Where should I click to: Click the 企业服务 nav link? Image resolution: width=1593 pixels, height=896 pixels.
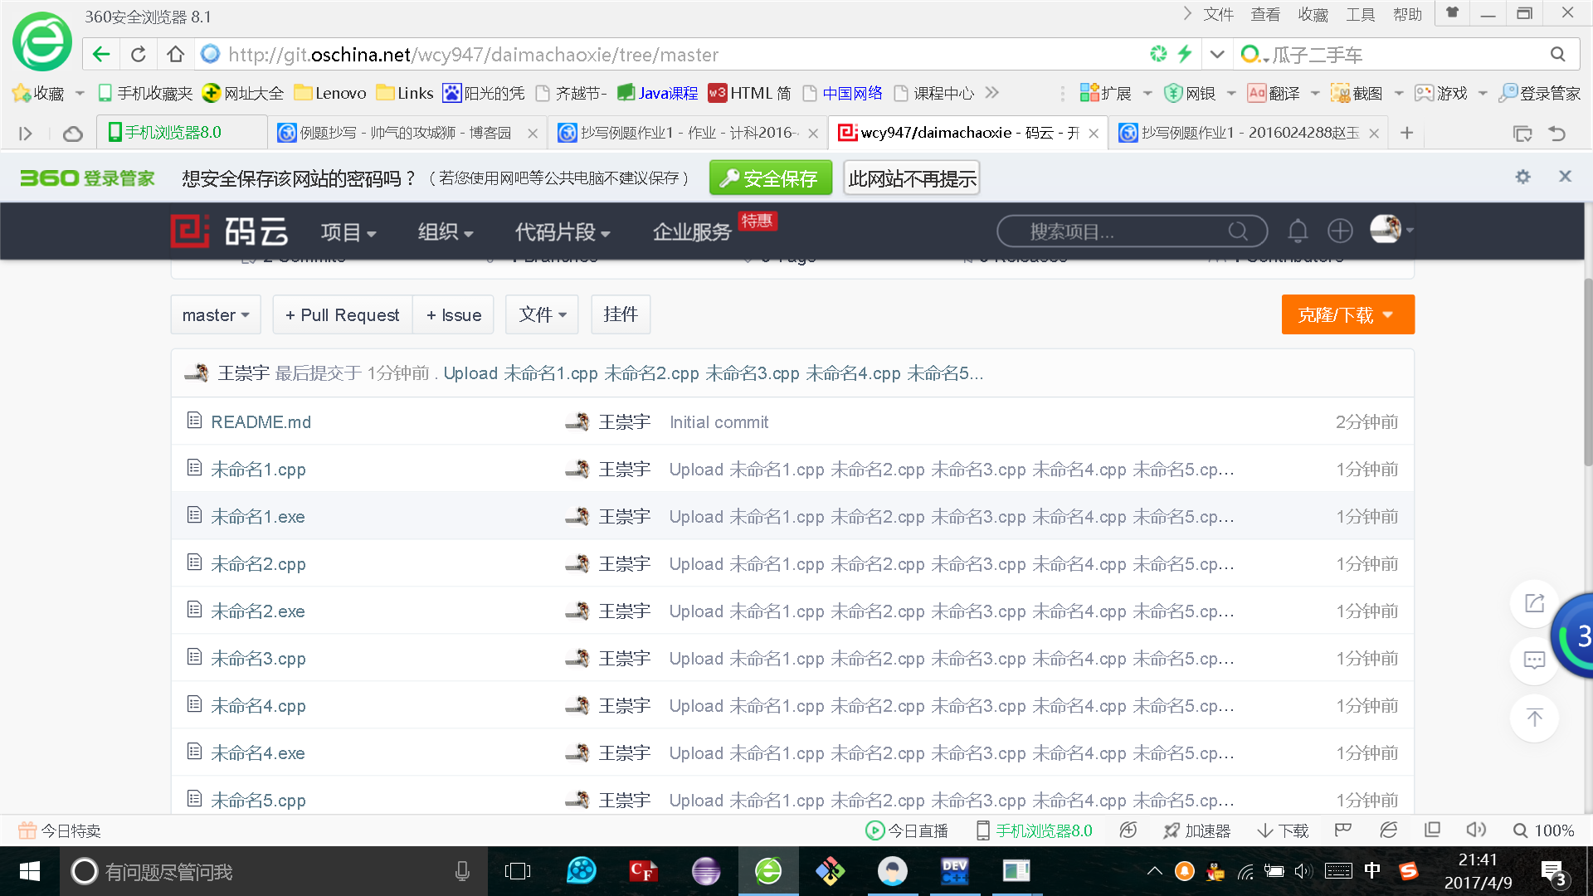click(692, 231)
